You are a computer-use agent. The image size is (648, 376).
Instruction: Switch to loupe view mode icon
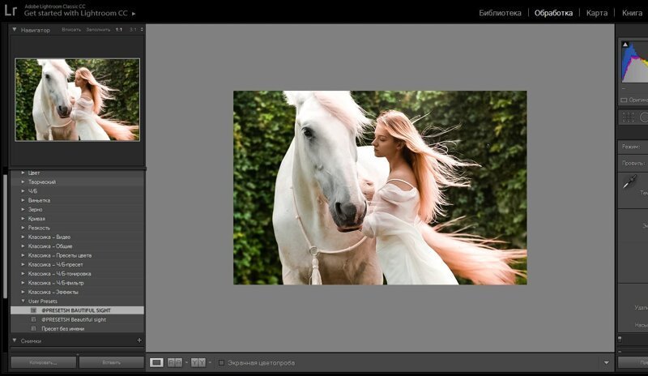(x=156, y=362)
